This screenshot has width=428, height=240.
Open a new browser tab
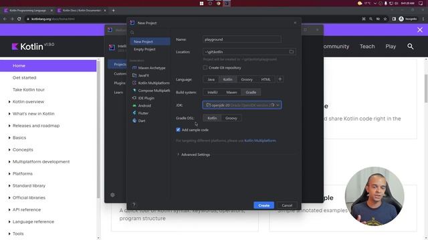tap(113, 11)
